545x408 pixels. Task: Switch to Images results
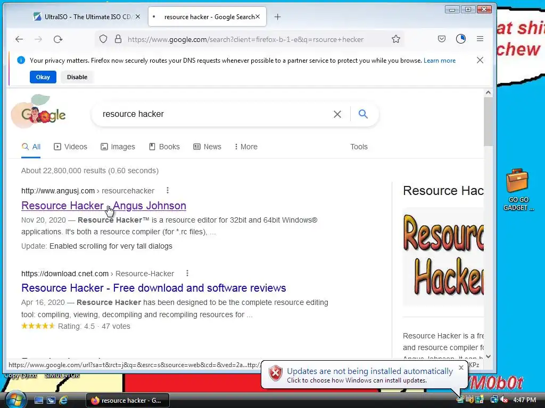pyautogui.click(x=118, y=147)
